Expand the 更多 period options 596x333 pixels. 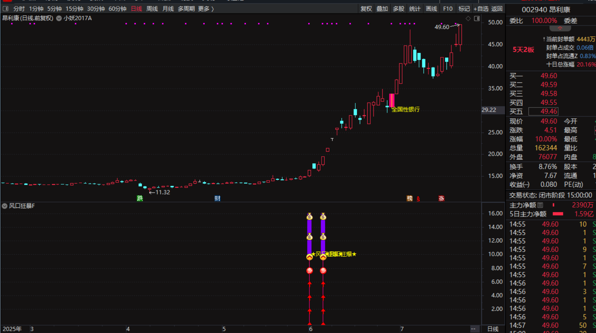click(x=206, y=9)
